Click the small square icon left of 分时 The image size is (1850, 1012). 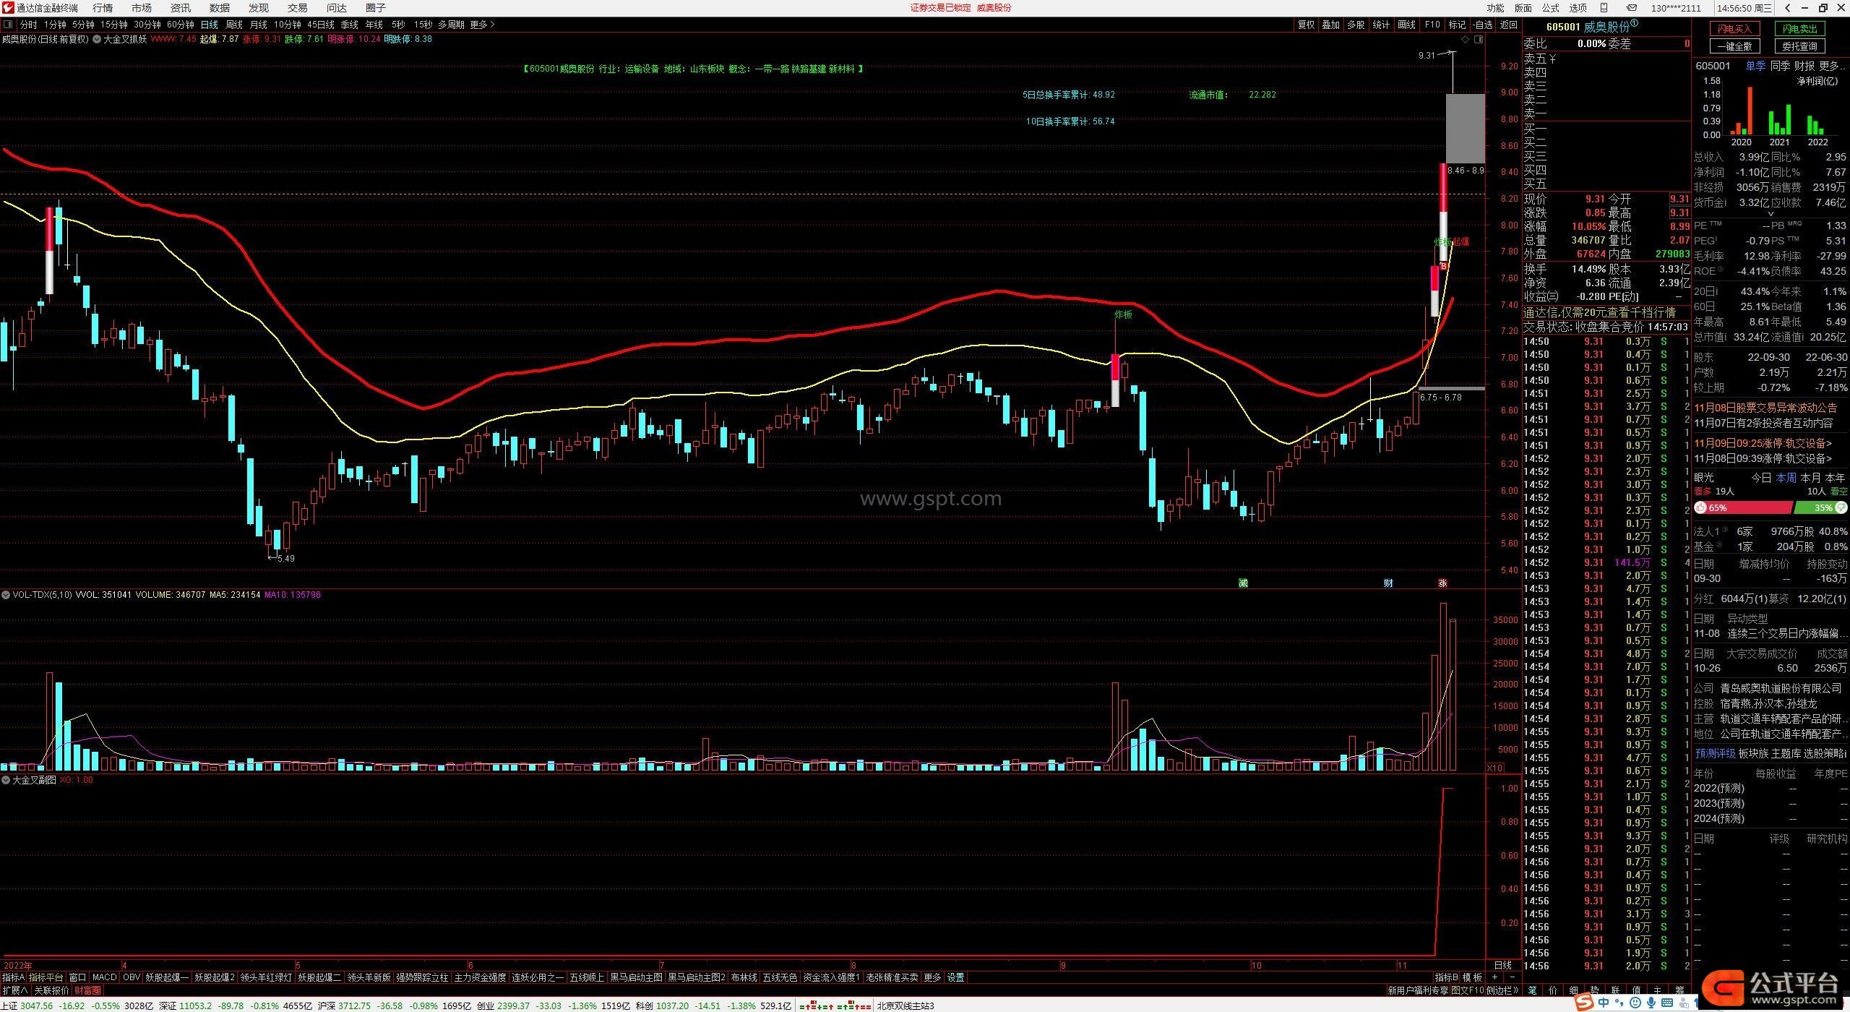point(8,25)
